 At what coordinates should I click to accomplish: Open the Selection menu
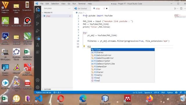[x=55, y=4]
